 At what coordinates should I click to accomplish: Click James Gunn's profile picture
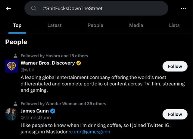pyautogui.click(x=12, y=114)
